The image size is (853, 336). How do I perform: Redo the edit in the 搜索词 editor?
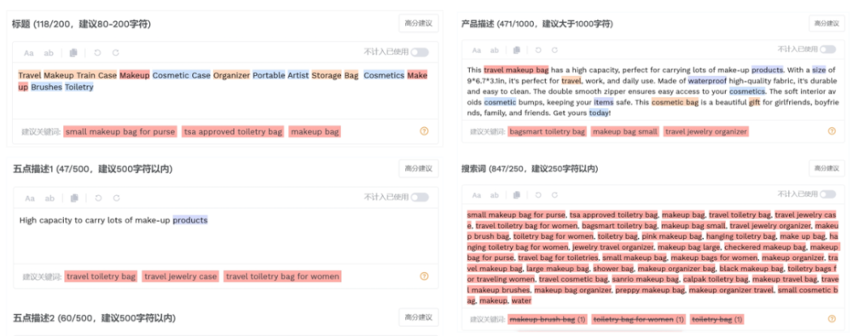pos(555,195)
